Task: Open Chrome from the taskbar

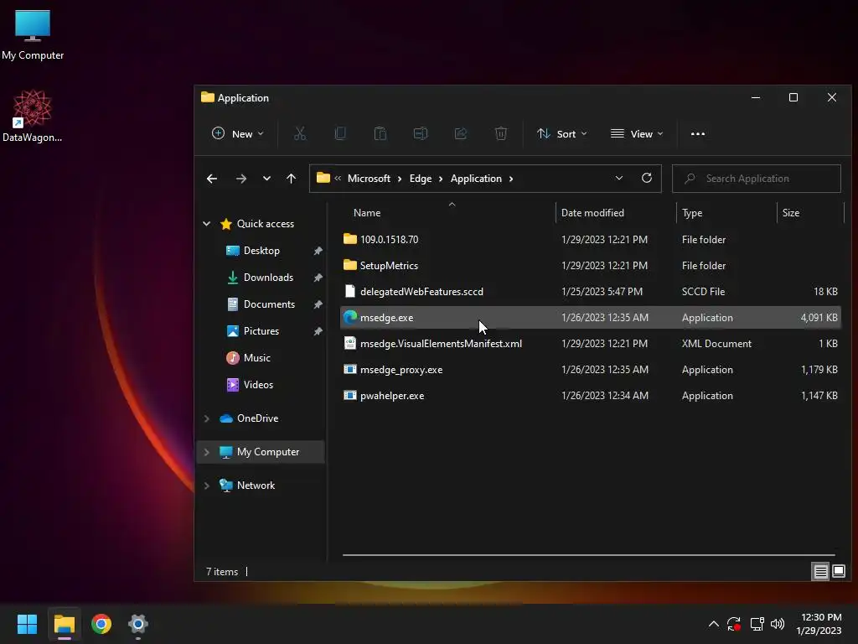Action: (x=101, y=624)
